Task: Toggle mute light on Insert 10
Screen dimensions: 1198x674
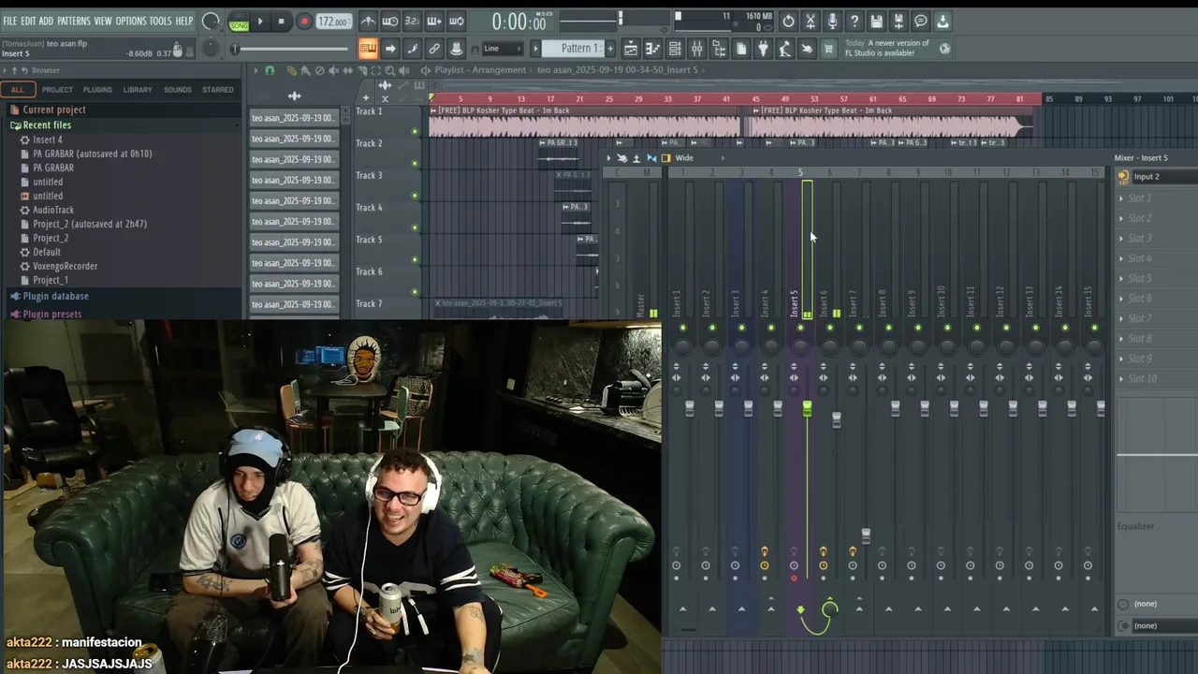Action: click(x=947, y=328)
